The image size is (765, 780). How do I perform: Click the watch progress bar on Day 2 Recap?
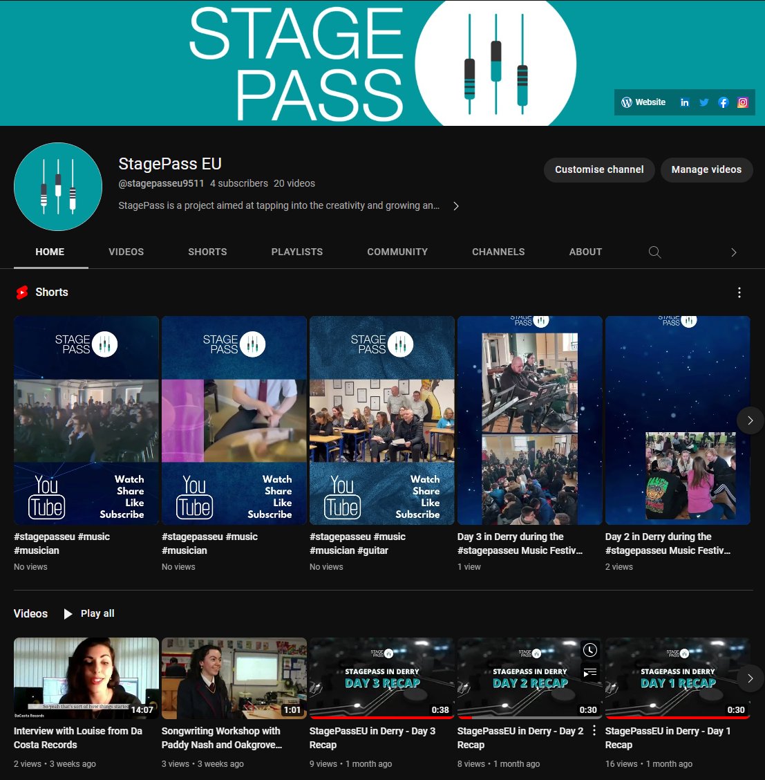pos(530,718)
